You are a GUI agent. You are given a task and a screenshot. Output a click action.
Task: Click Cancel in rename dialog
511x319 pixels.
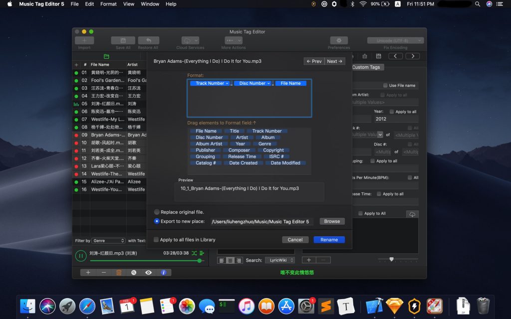pos(295,240)
